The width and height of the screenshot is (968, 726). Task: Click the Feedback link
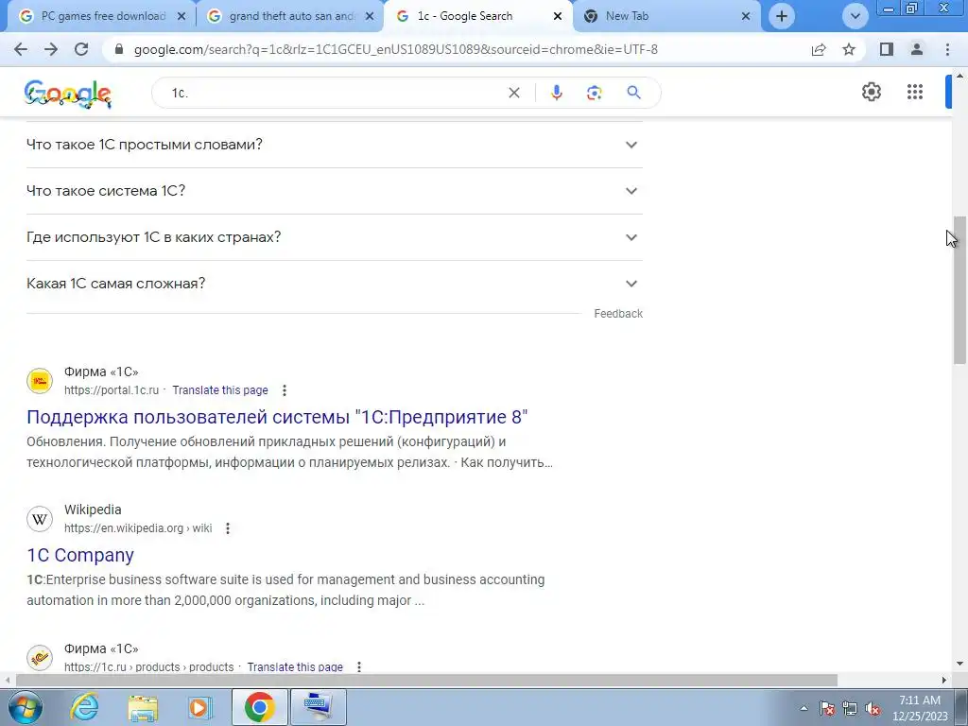pos(618,314)
